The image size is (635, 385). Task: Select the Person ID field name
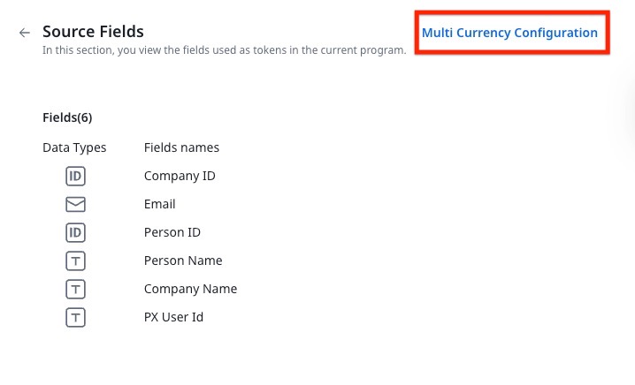172,232
